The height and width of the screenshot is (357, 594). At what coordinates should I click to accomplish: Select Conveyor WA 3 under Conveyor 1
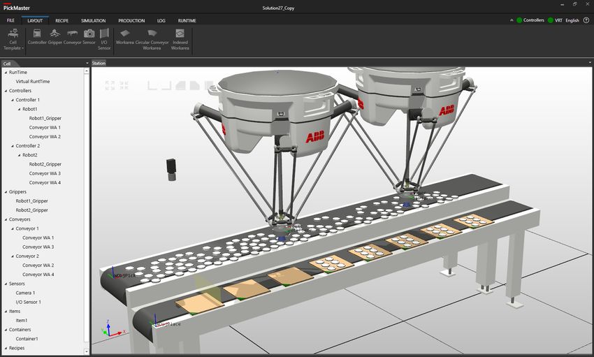(x=38, y=247)
